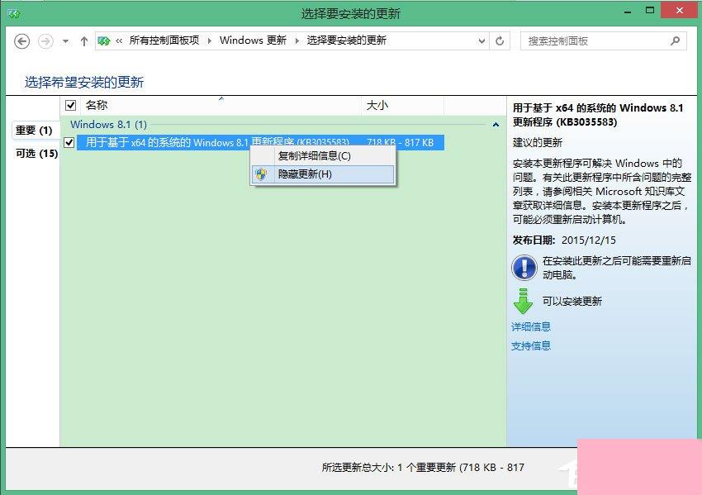This screenshot has width=702, height=495.
Task: Collapse the Windows 8.1 (1) group
Action: tap(496, 125)
